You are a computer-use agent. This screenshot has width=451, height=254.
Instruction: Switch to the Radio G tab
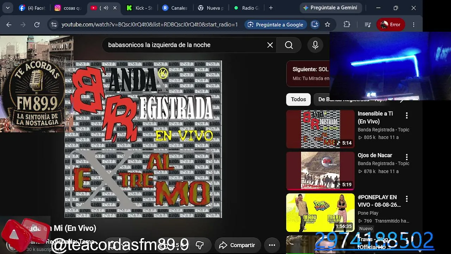pyautogui.click(x=247, y=8)
